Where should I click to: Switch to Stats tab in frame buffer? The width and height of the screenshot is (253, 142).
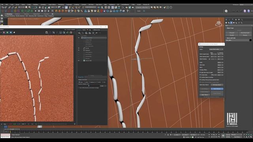point(84,30)
